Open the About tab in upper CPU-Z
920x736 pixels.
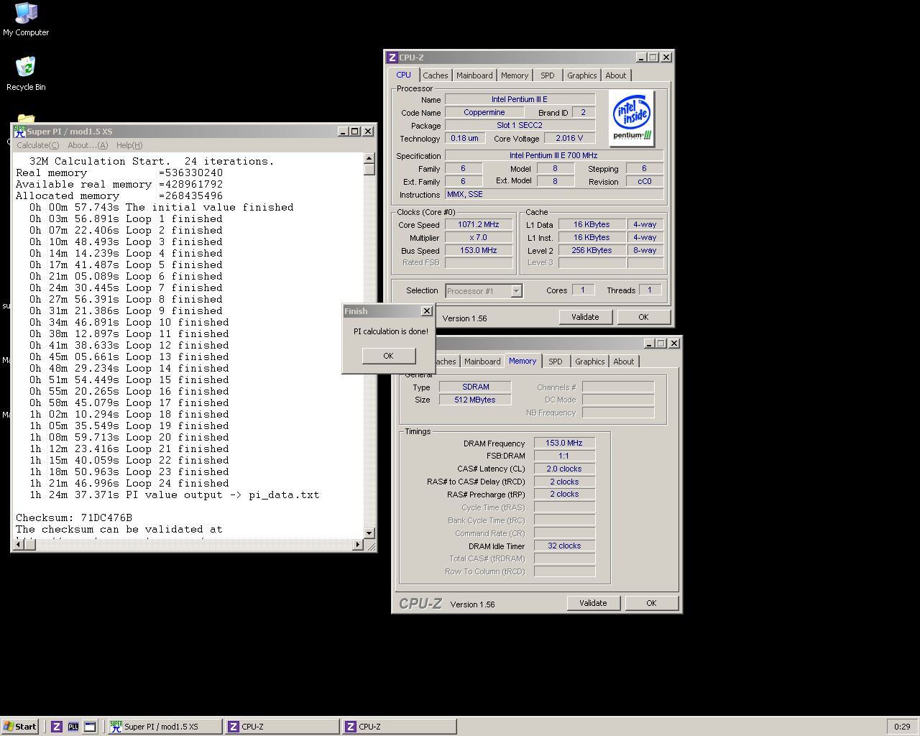point(616,75)
